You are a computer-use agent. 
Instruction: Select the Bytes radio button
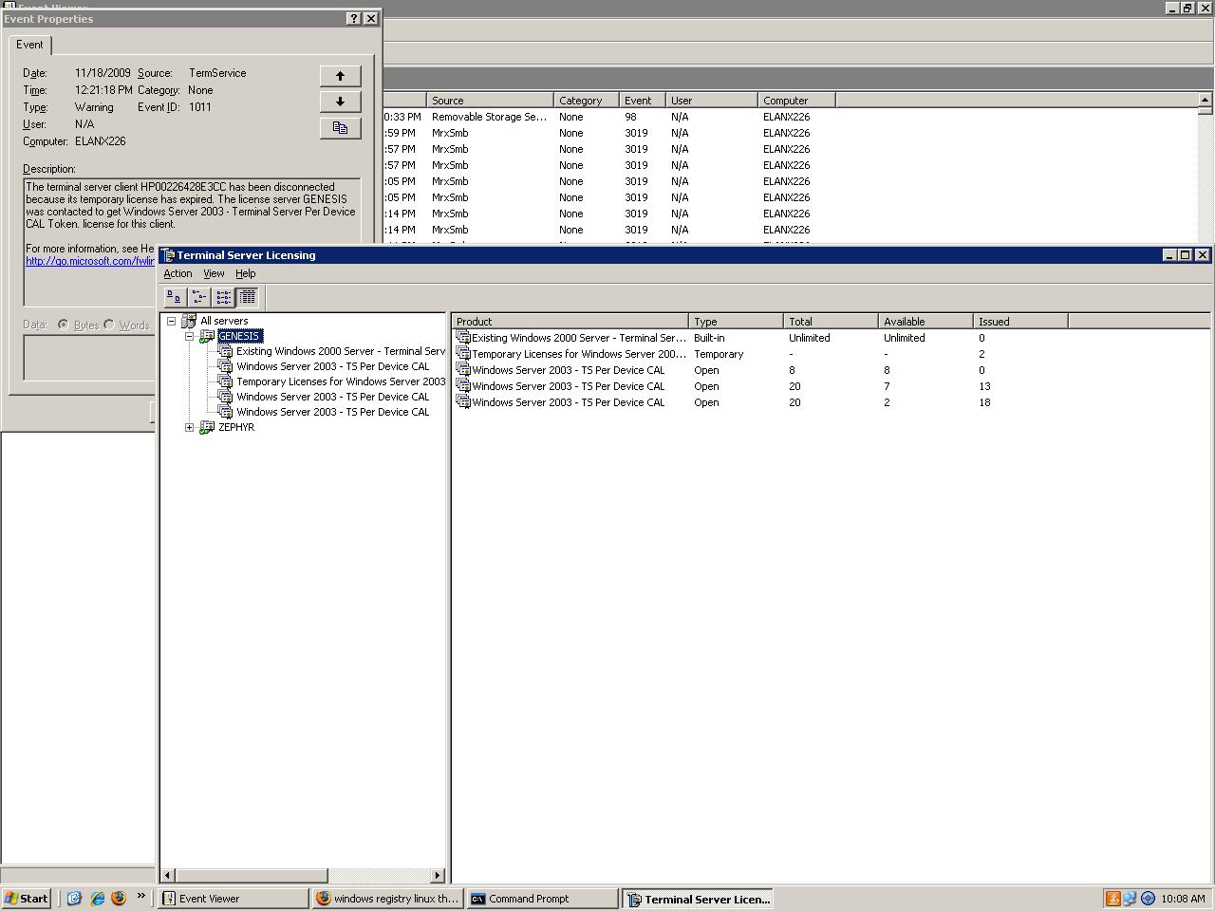[x=64, y=325]
